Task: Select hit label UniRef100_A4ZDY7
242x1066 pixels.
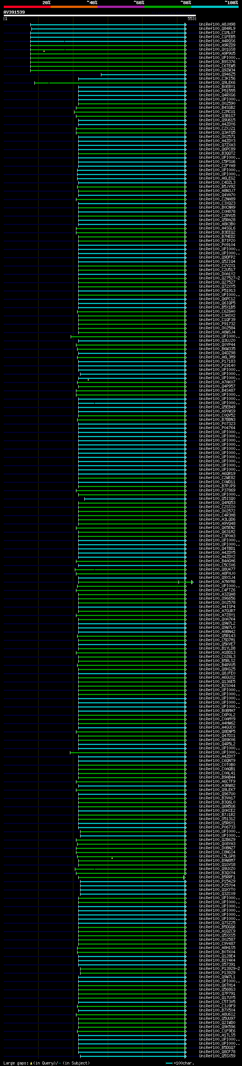Action: pos(217,757)
